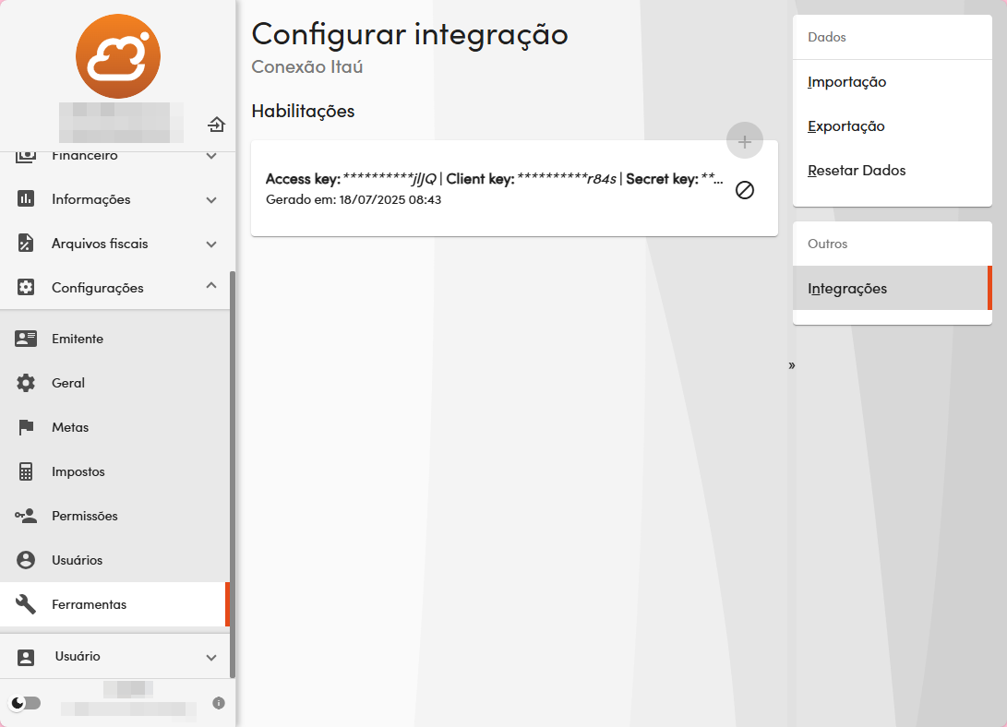Click Resetar Dados option

tap(893, 170)
